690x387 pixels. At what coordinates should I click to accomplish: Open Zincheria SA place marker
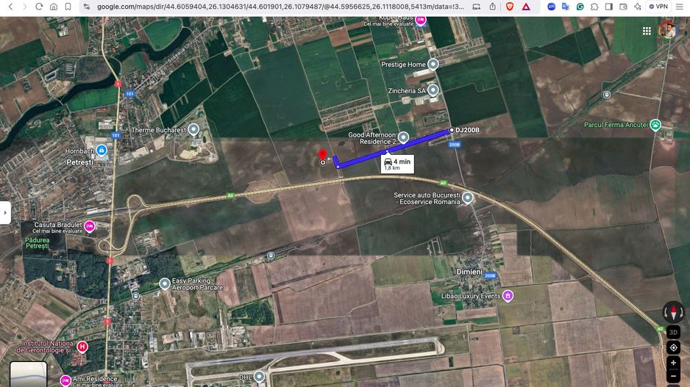click(433, 90)
